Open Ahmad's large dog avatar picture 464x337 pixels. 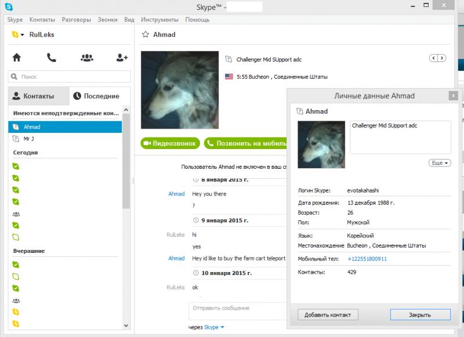pos(180,90)
